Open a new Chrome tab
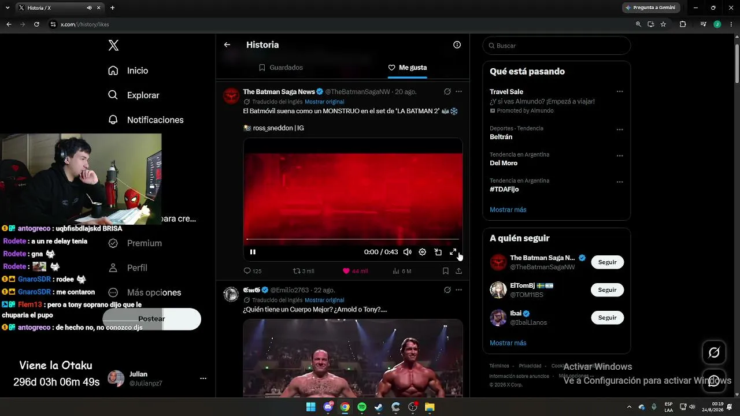 click(x=112, y=8)
